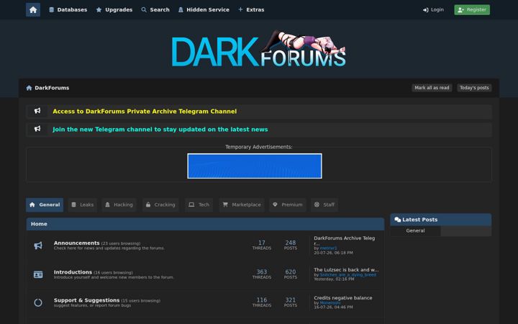518x324 pixels.
Task: Click the blue advertisement banner
Action: pos(255,166)
